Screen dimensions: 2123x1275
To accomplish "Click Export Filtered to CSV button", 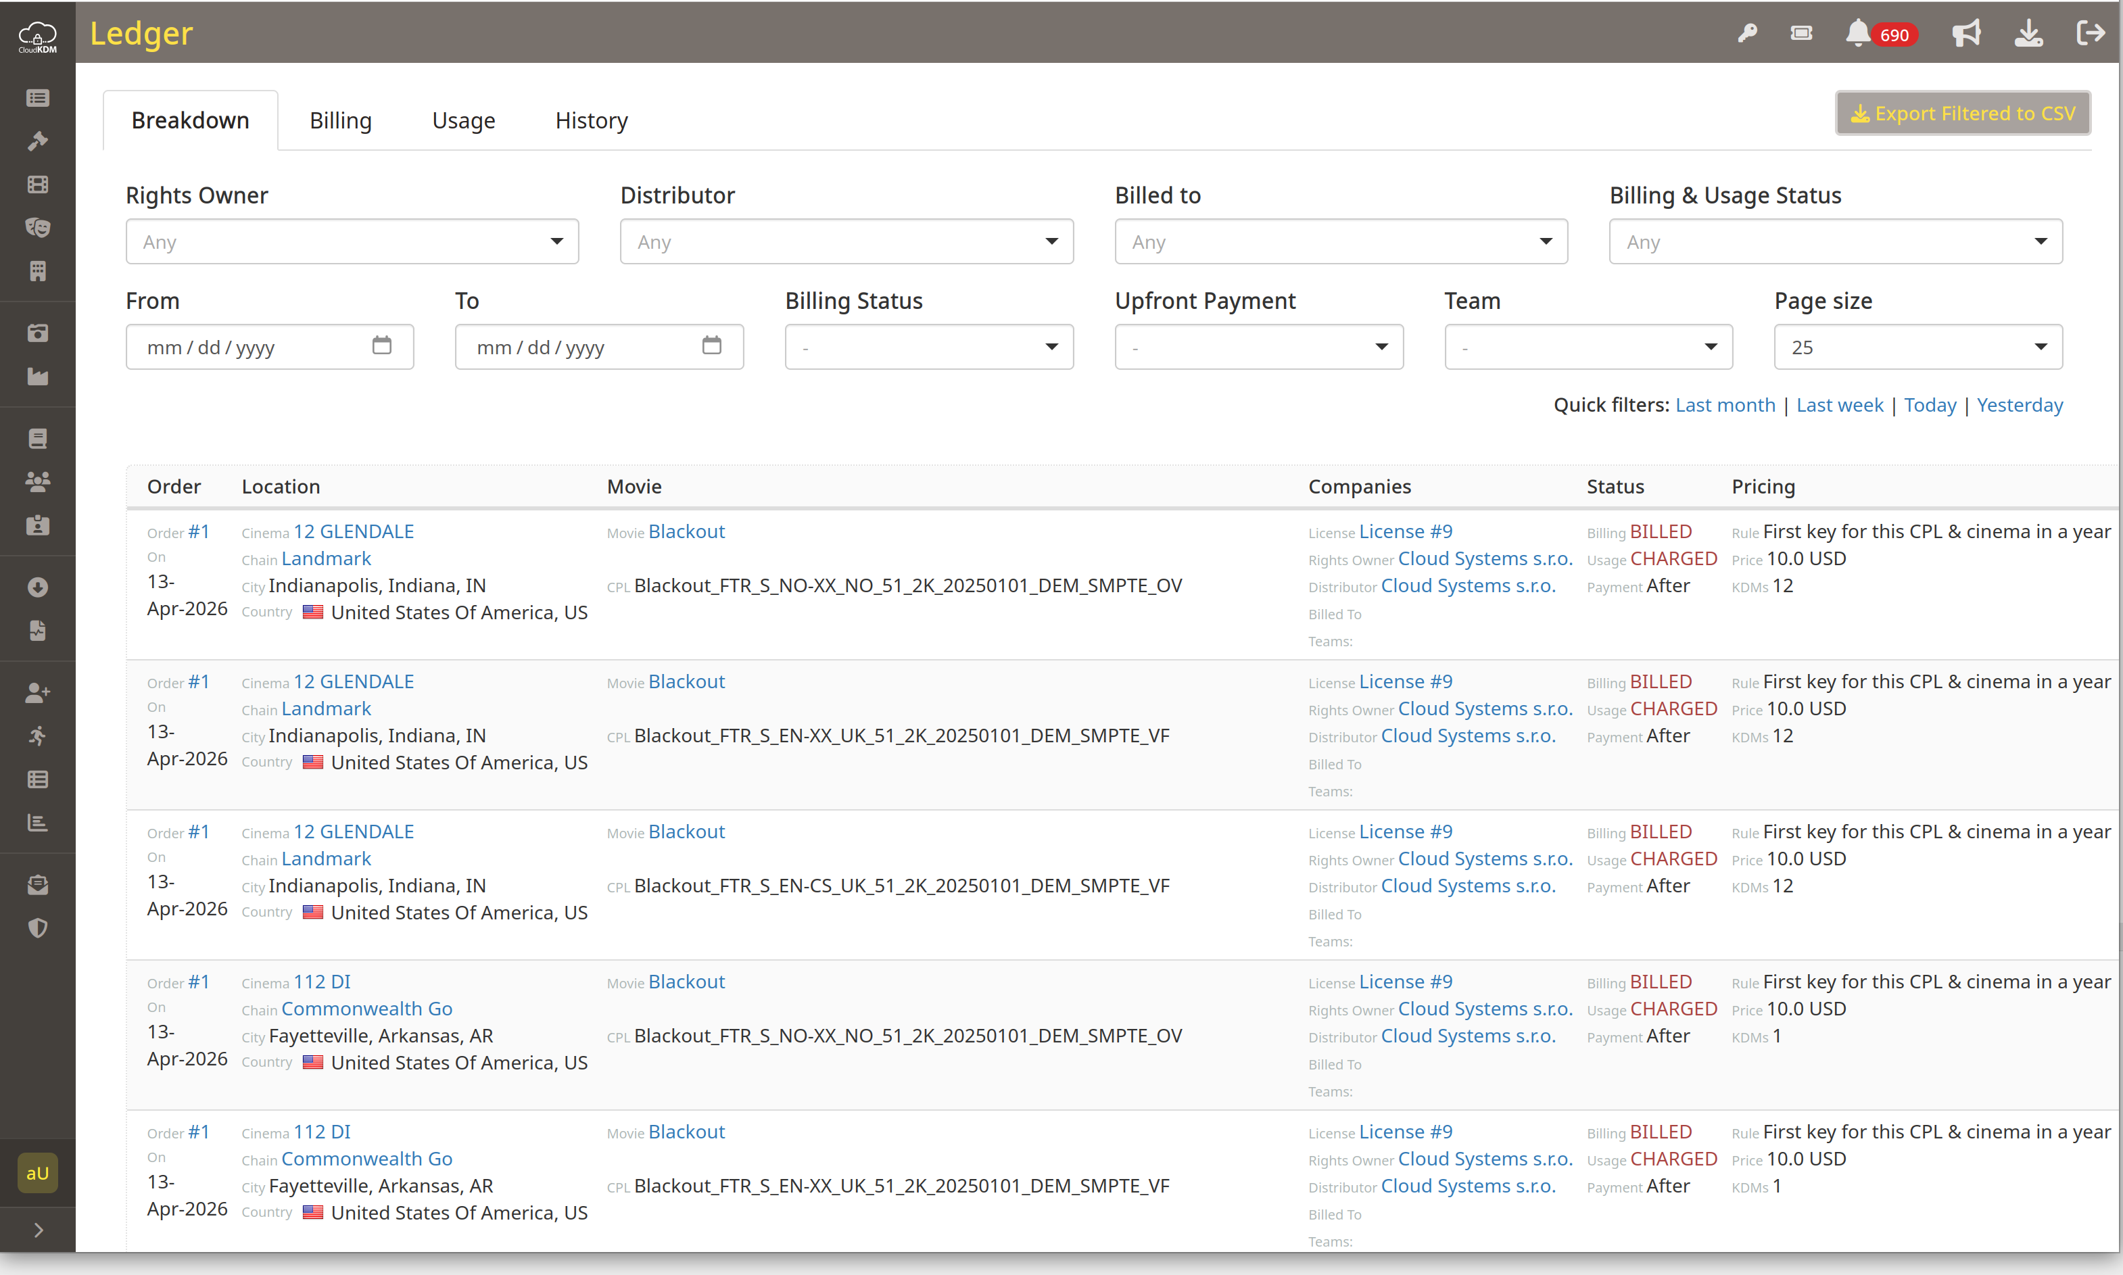I will (x=1962, y=114).
